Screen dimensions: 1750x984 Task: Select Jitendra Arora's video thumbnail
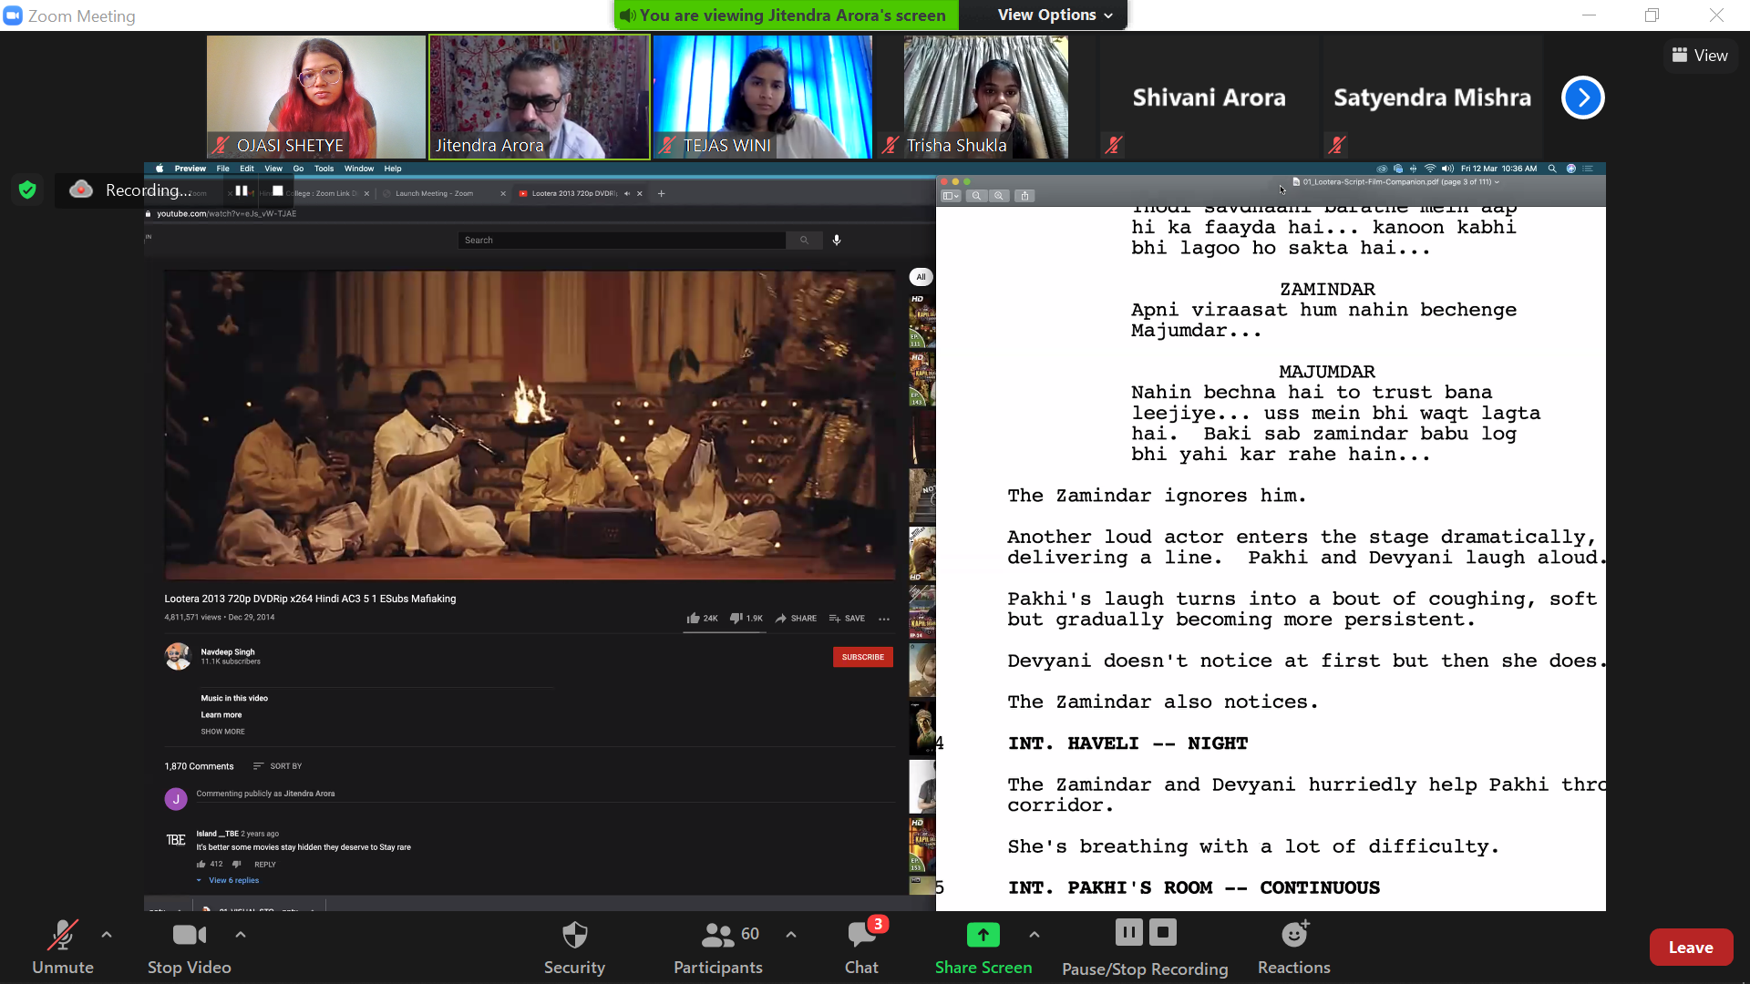click(x=540, y=97)
